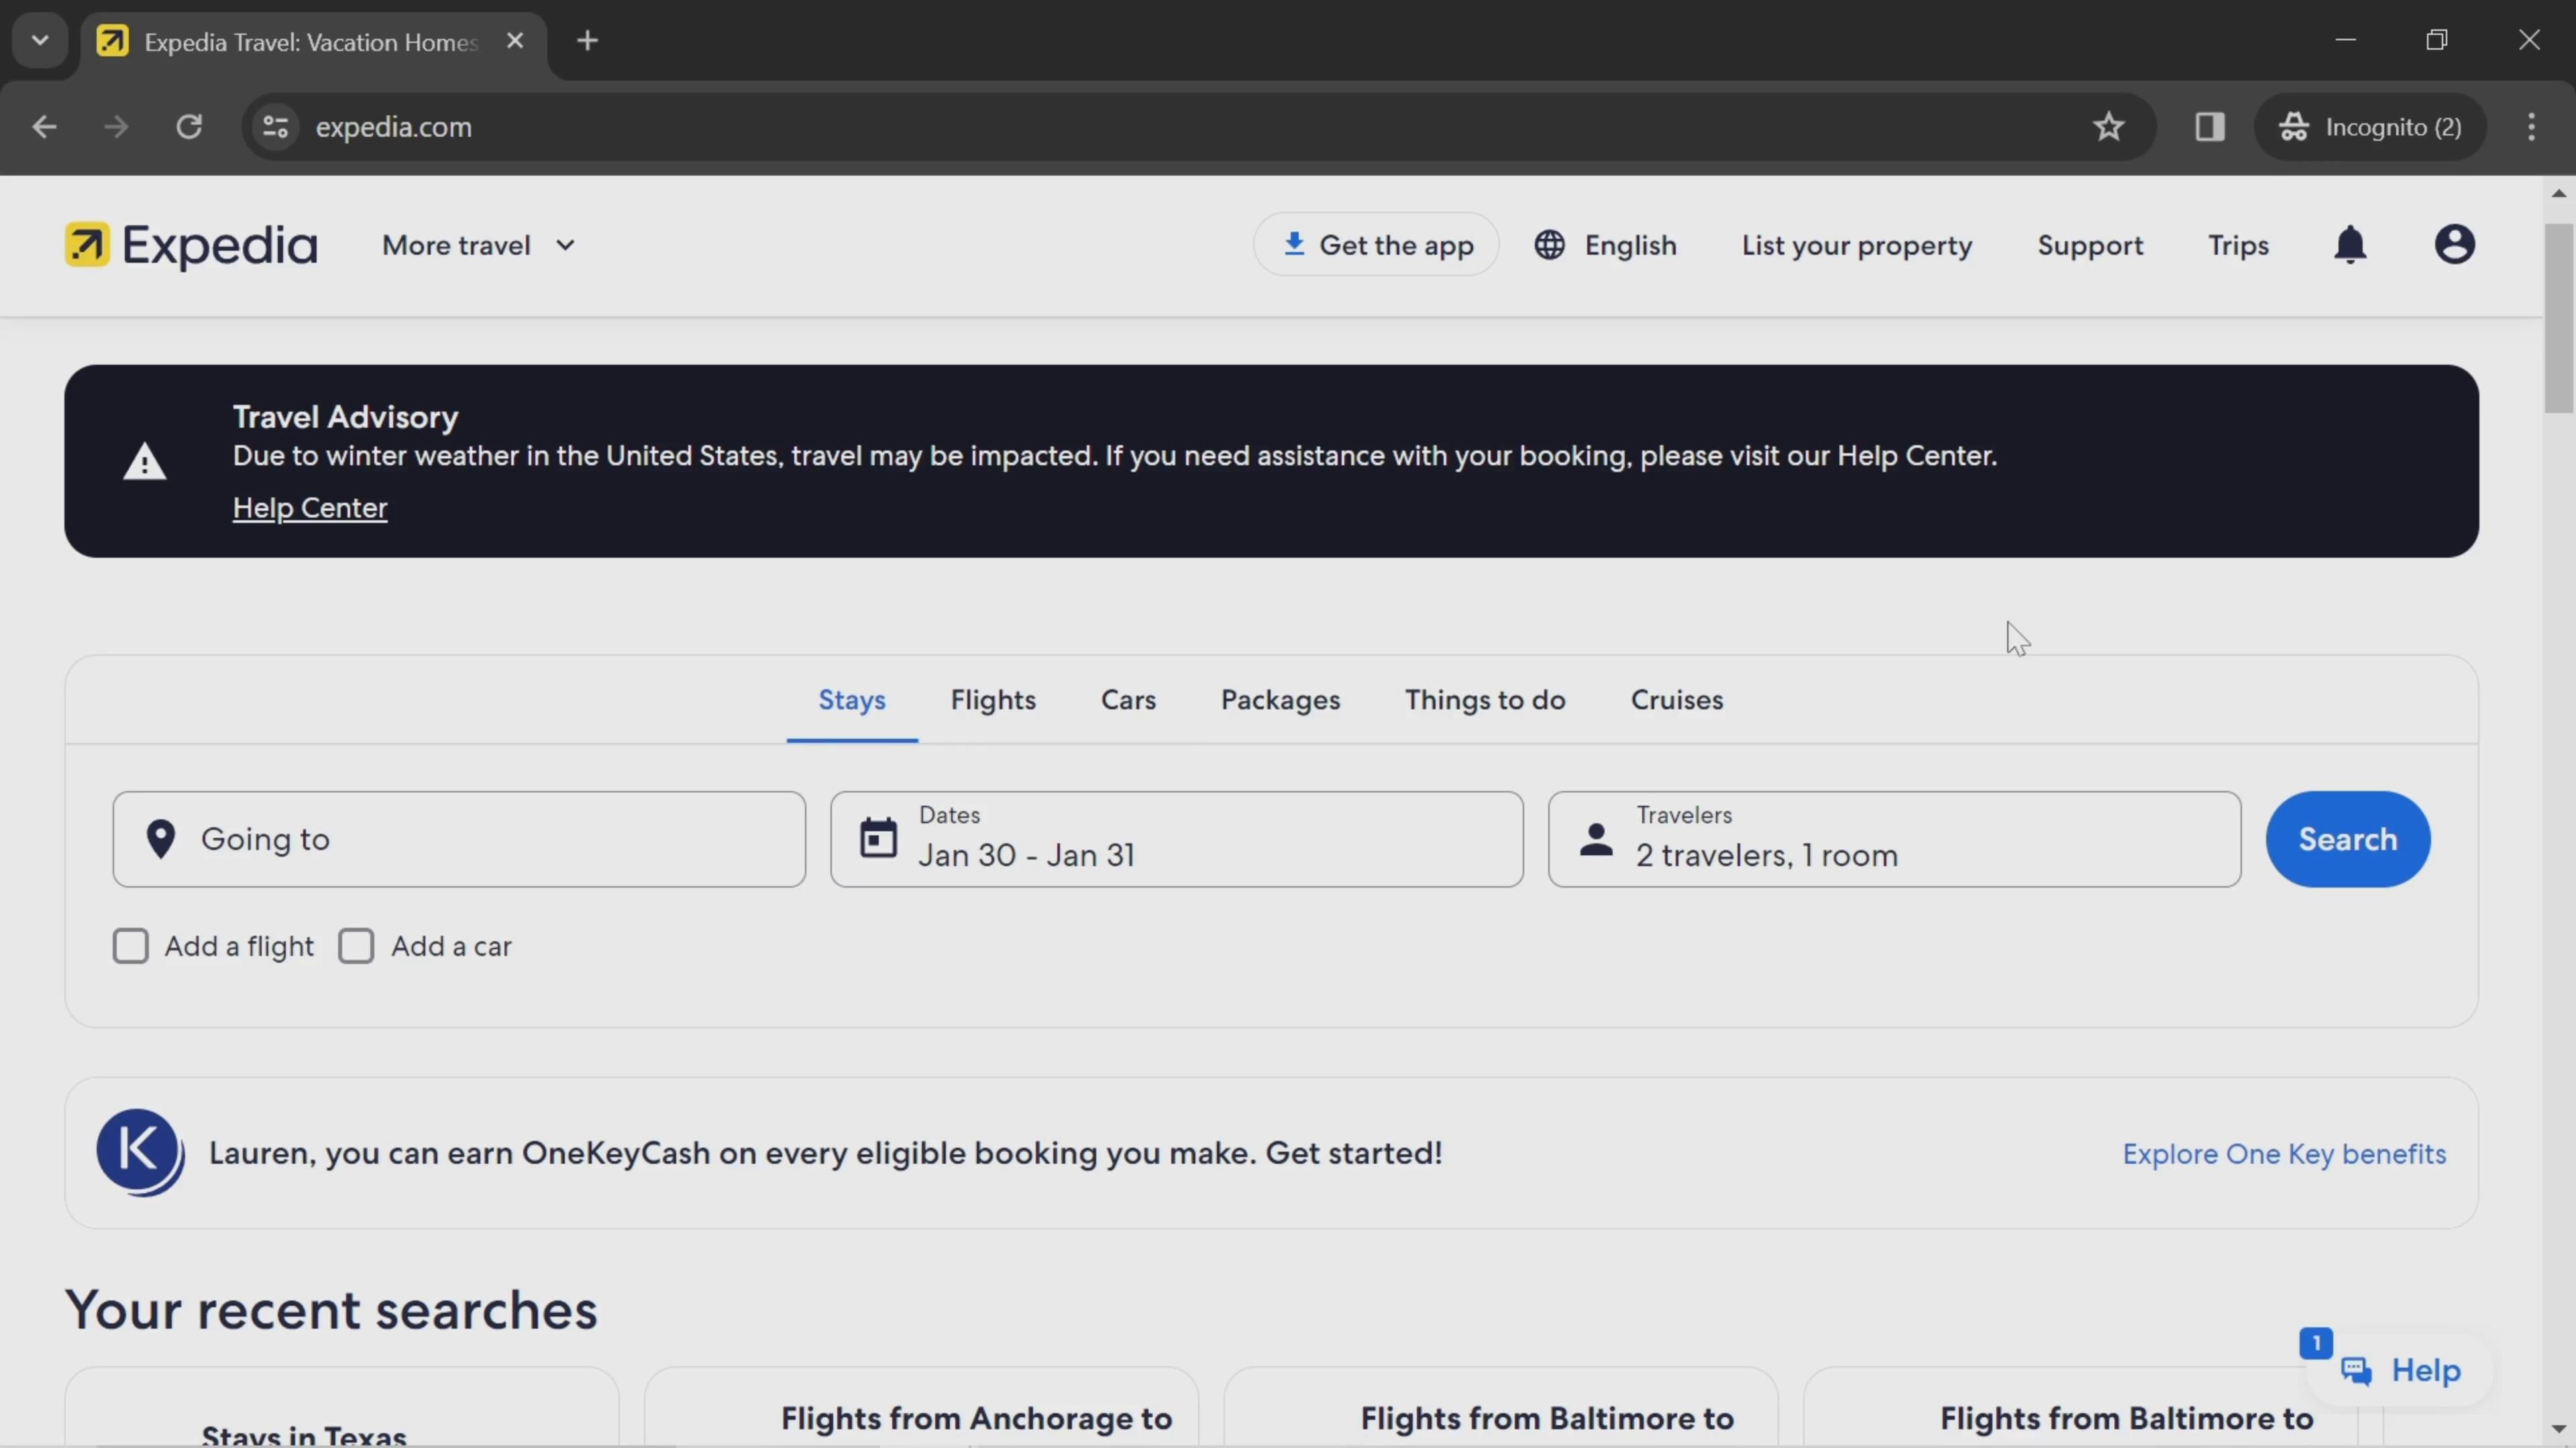Enable the Add a flight checkbox

click(133, 944)
